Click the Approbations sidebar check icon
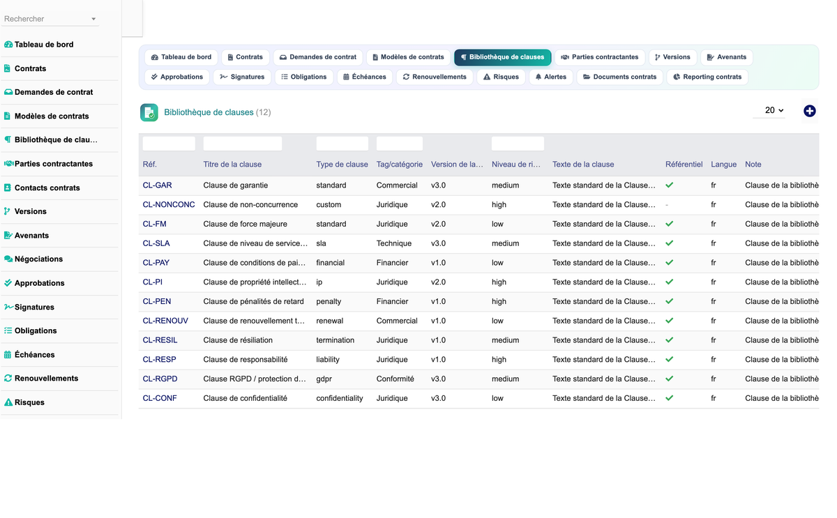This screenshot has height=518, width=837. pos(8,283)
